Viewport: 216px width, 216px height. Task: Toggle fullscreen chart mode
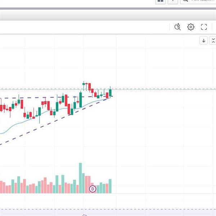pyautogui.click(x=204, y=27)
